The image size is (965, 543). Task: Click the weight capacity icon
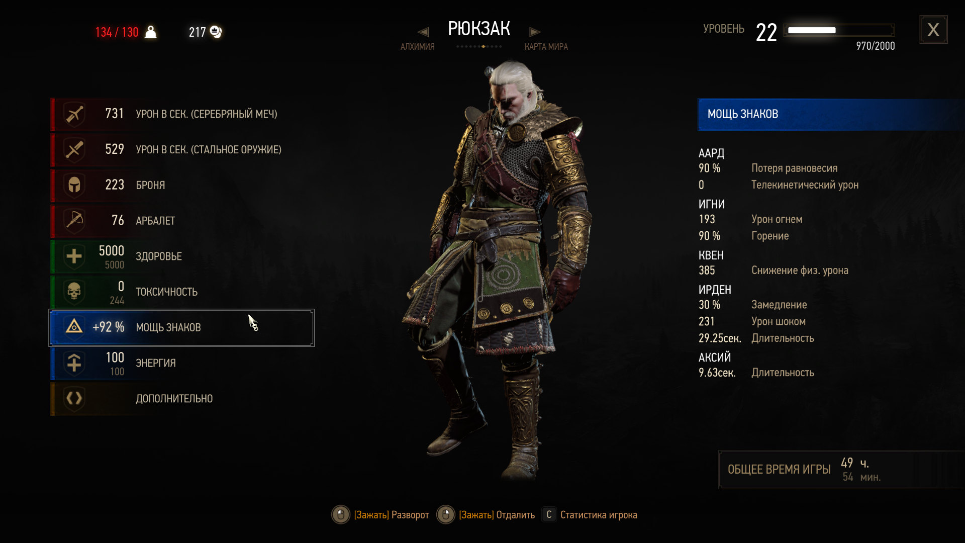151,32
